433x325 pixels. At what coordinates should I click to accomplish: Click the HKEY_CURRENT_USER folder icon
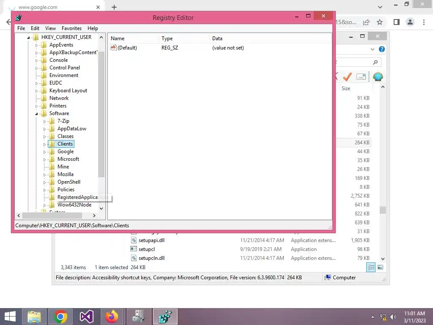pyautogui.click(x=36, y=37)
